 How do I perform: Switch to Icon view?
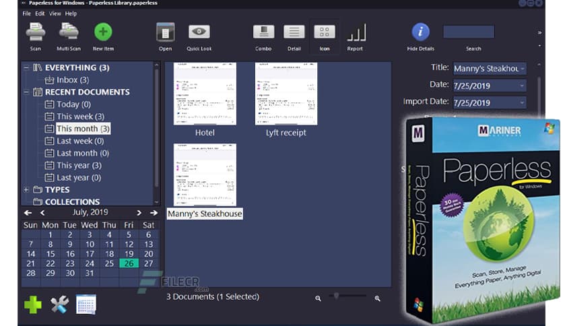(x=324, y=32)
